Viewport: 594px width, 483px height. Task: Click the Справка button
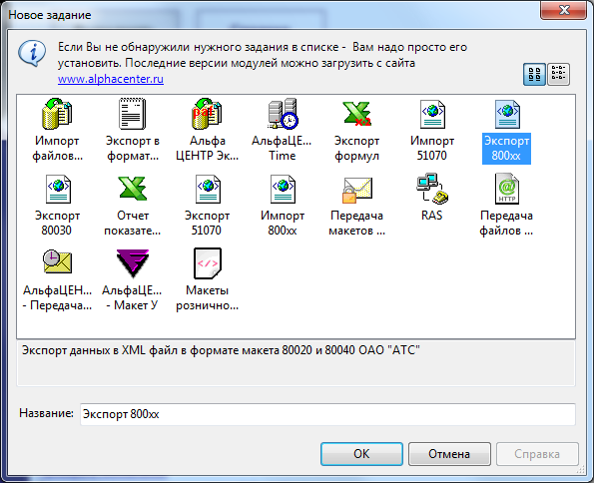(537, 454)
